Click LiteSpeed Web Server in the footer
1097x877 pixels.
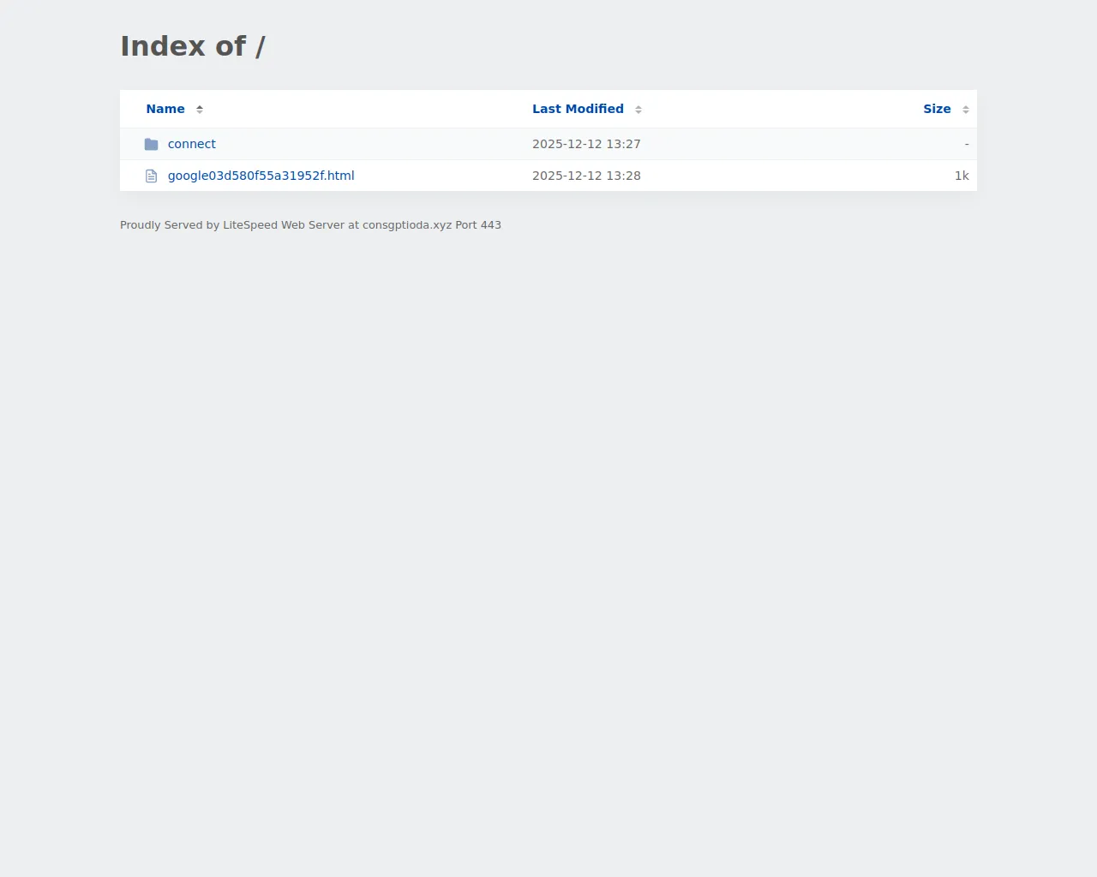pyautogui.click(x=284, y=225)
